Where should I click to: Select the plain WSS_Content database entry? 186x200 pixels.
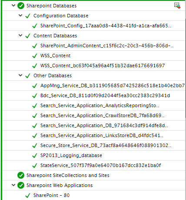click(x=55, y=56)
